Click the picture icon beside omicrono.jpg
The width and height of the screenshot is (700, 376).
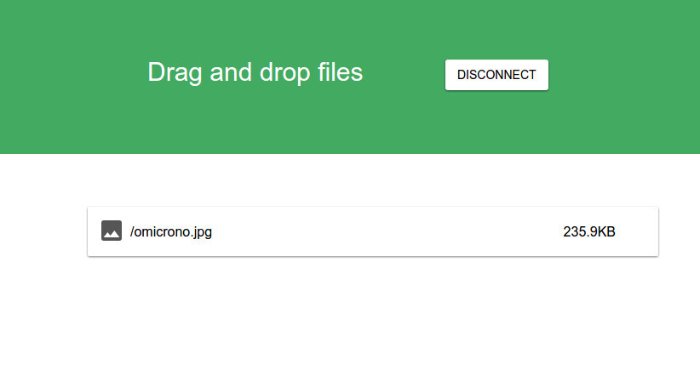(x=112, y=231)
